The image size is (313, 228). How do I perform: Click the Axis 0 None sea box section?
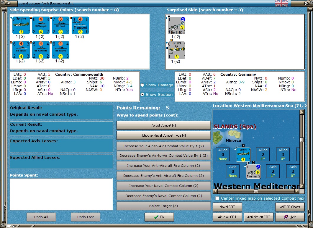coord(233,171)
